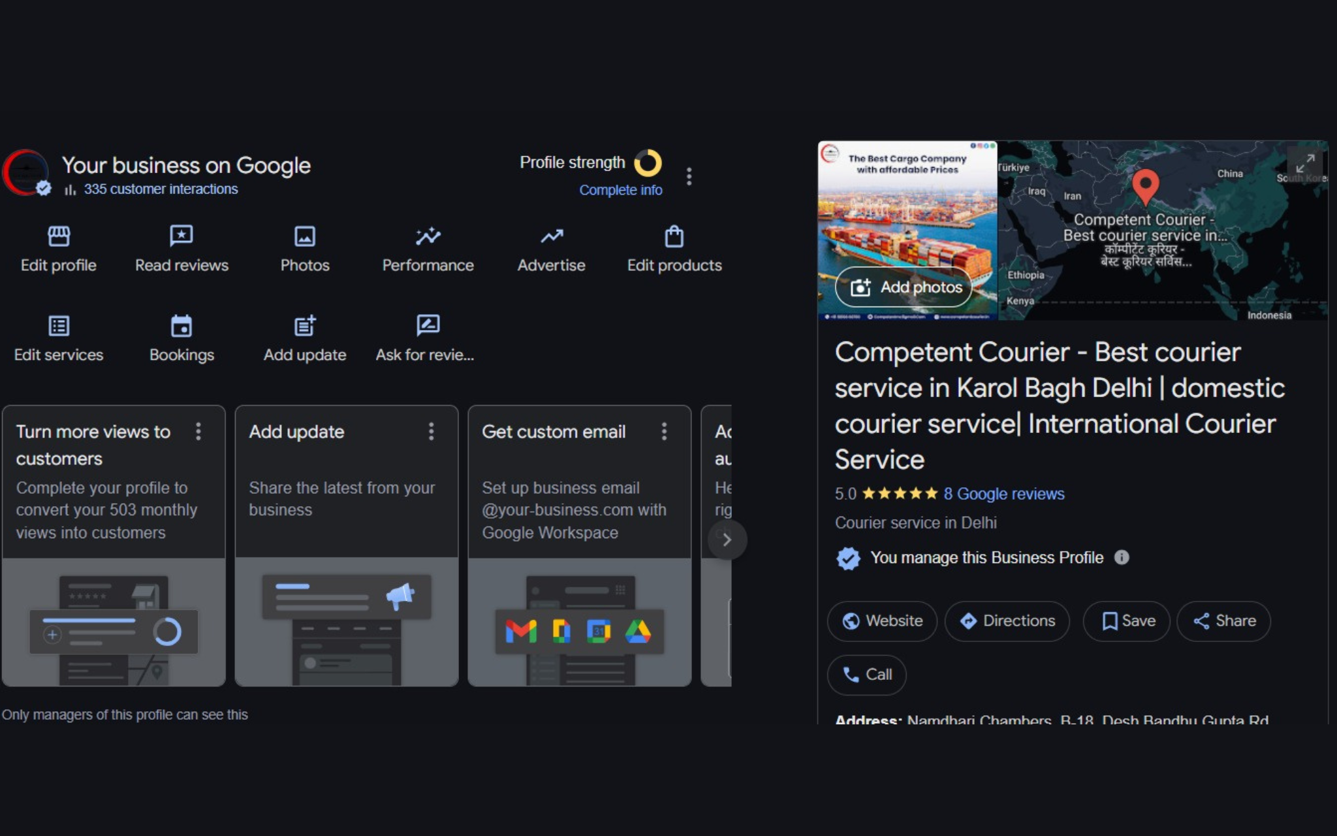Open options menu on Add update card
Viewport: 1337px width, 836px height.
[431, 431]
